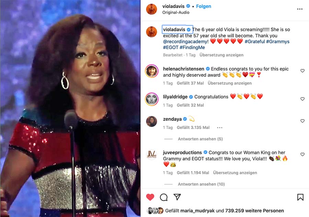Open options dots under zendaya's comment
The image size is (309, 217).
coord(219,128)
